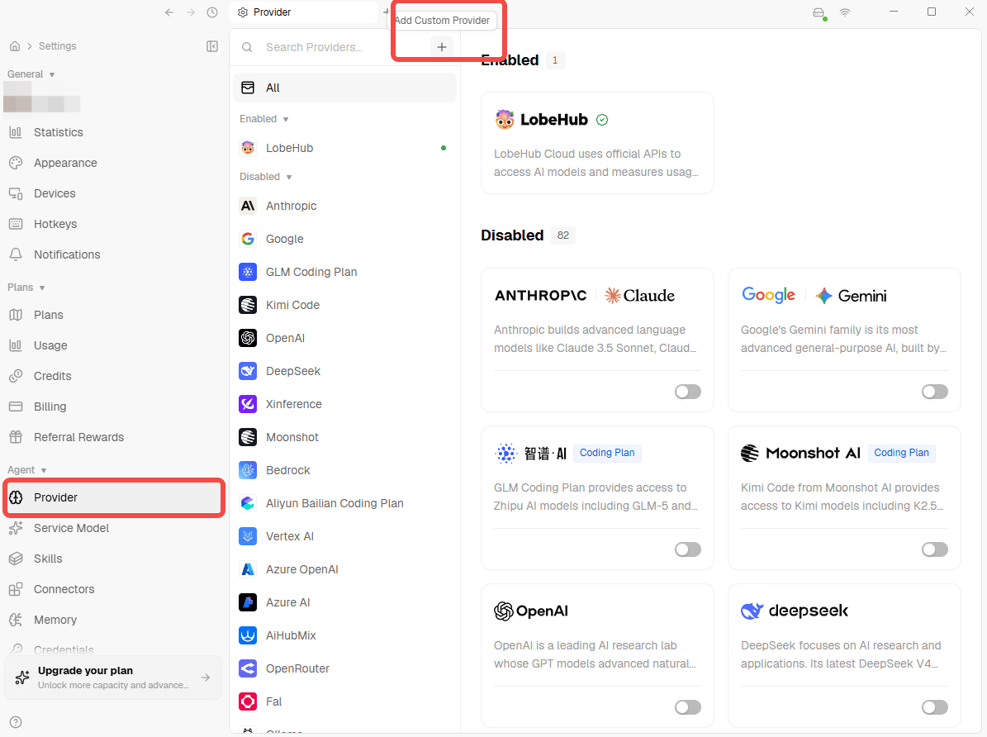The height and width of the screenshot is (737, 987).
Task: Open Appearance settings
Action: (113, 163)
